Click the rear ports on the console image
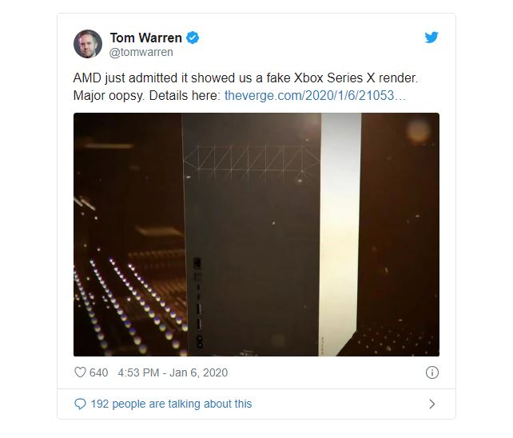Viewport: 513px width, 438px height. pos(198,303)
